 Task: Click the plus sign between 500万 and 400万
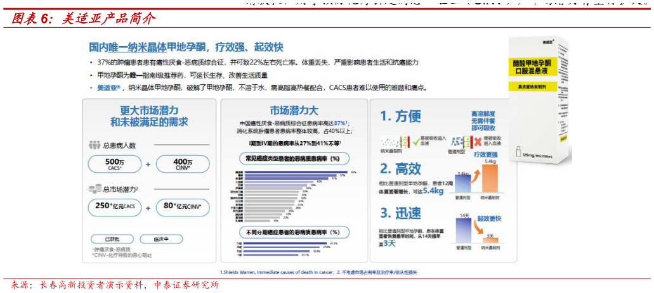(x=148, y=165)
